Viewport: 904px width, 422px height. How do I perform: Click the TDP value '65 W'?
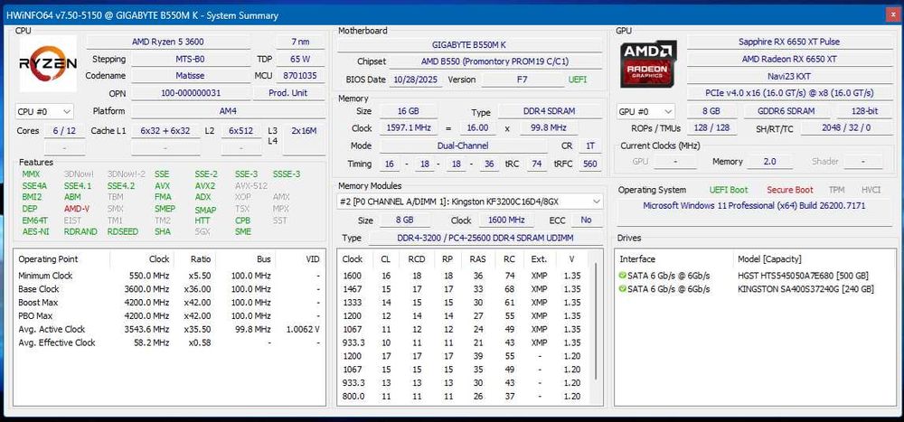(300, 59)
